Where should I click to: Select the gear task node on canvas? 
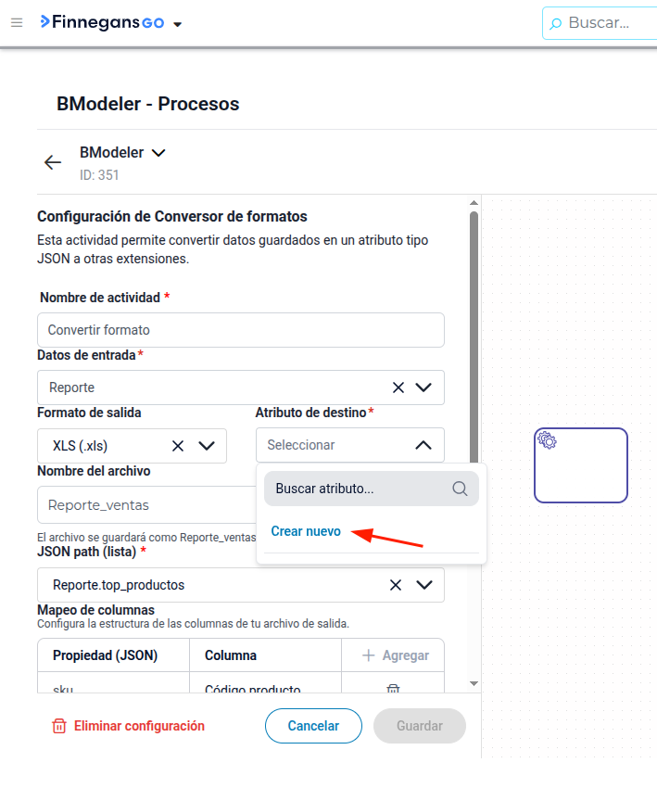tap(581, 465)
